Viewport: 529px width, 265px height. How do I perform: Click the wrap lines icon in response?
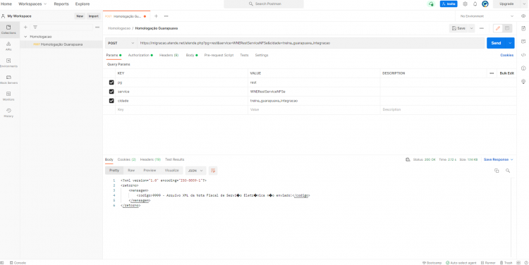(213, 171)
